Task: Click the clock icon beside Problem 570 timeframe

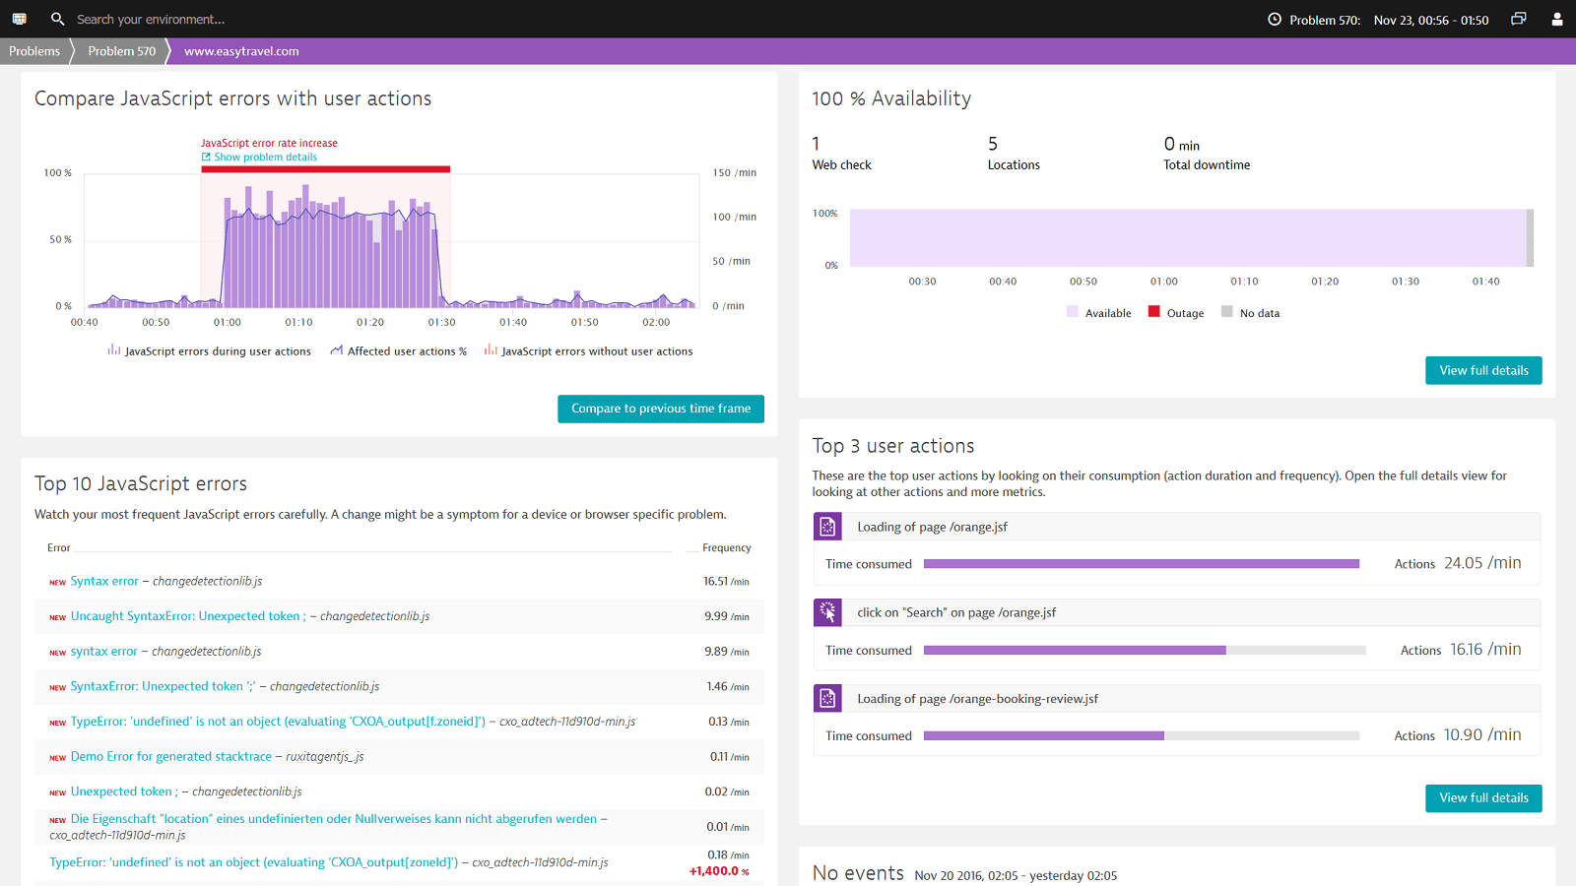Action: pyautogui.click(x=1275, y=19)
